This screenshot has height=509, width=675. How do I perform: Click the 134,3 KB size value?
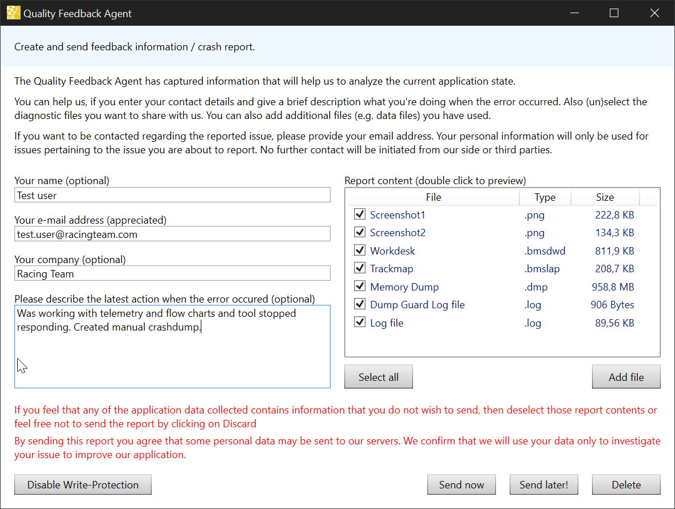click(614, 233)
